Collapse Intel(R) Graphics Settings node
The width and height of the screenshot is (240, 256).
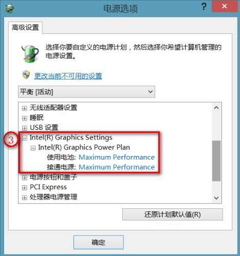pos(25,138)
